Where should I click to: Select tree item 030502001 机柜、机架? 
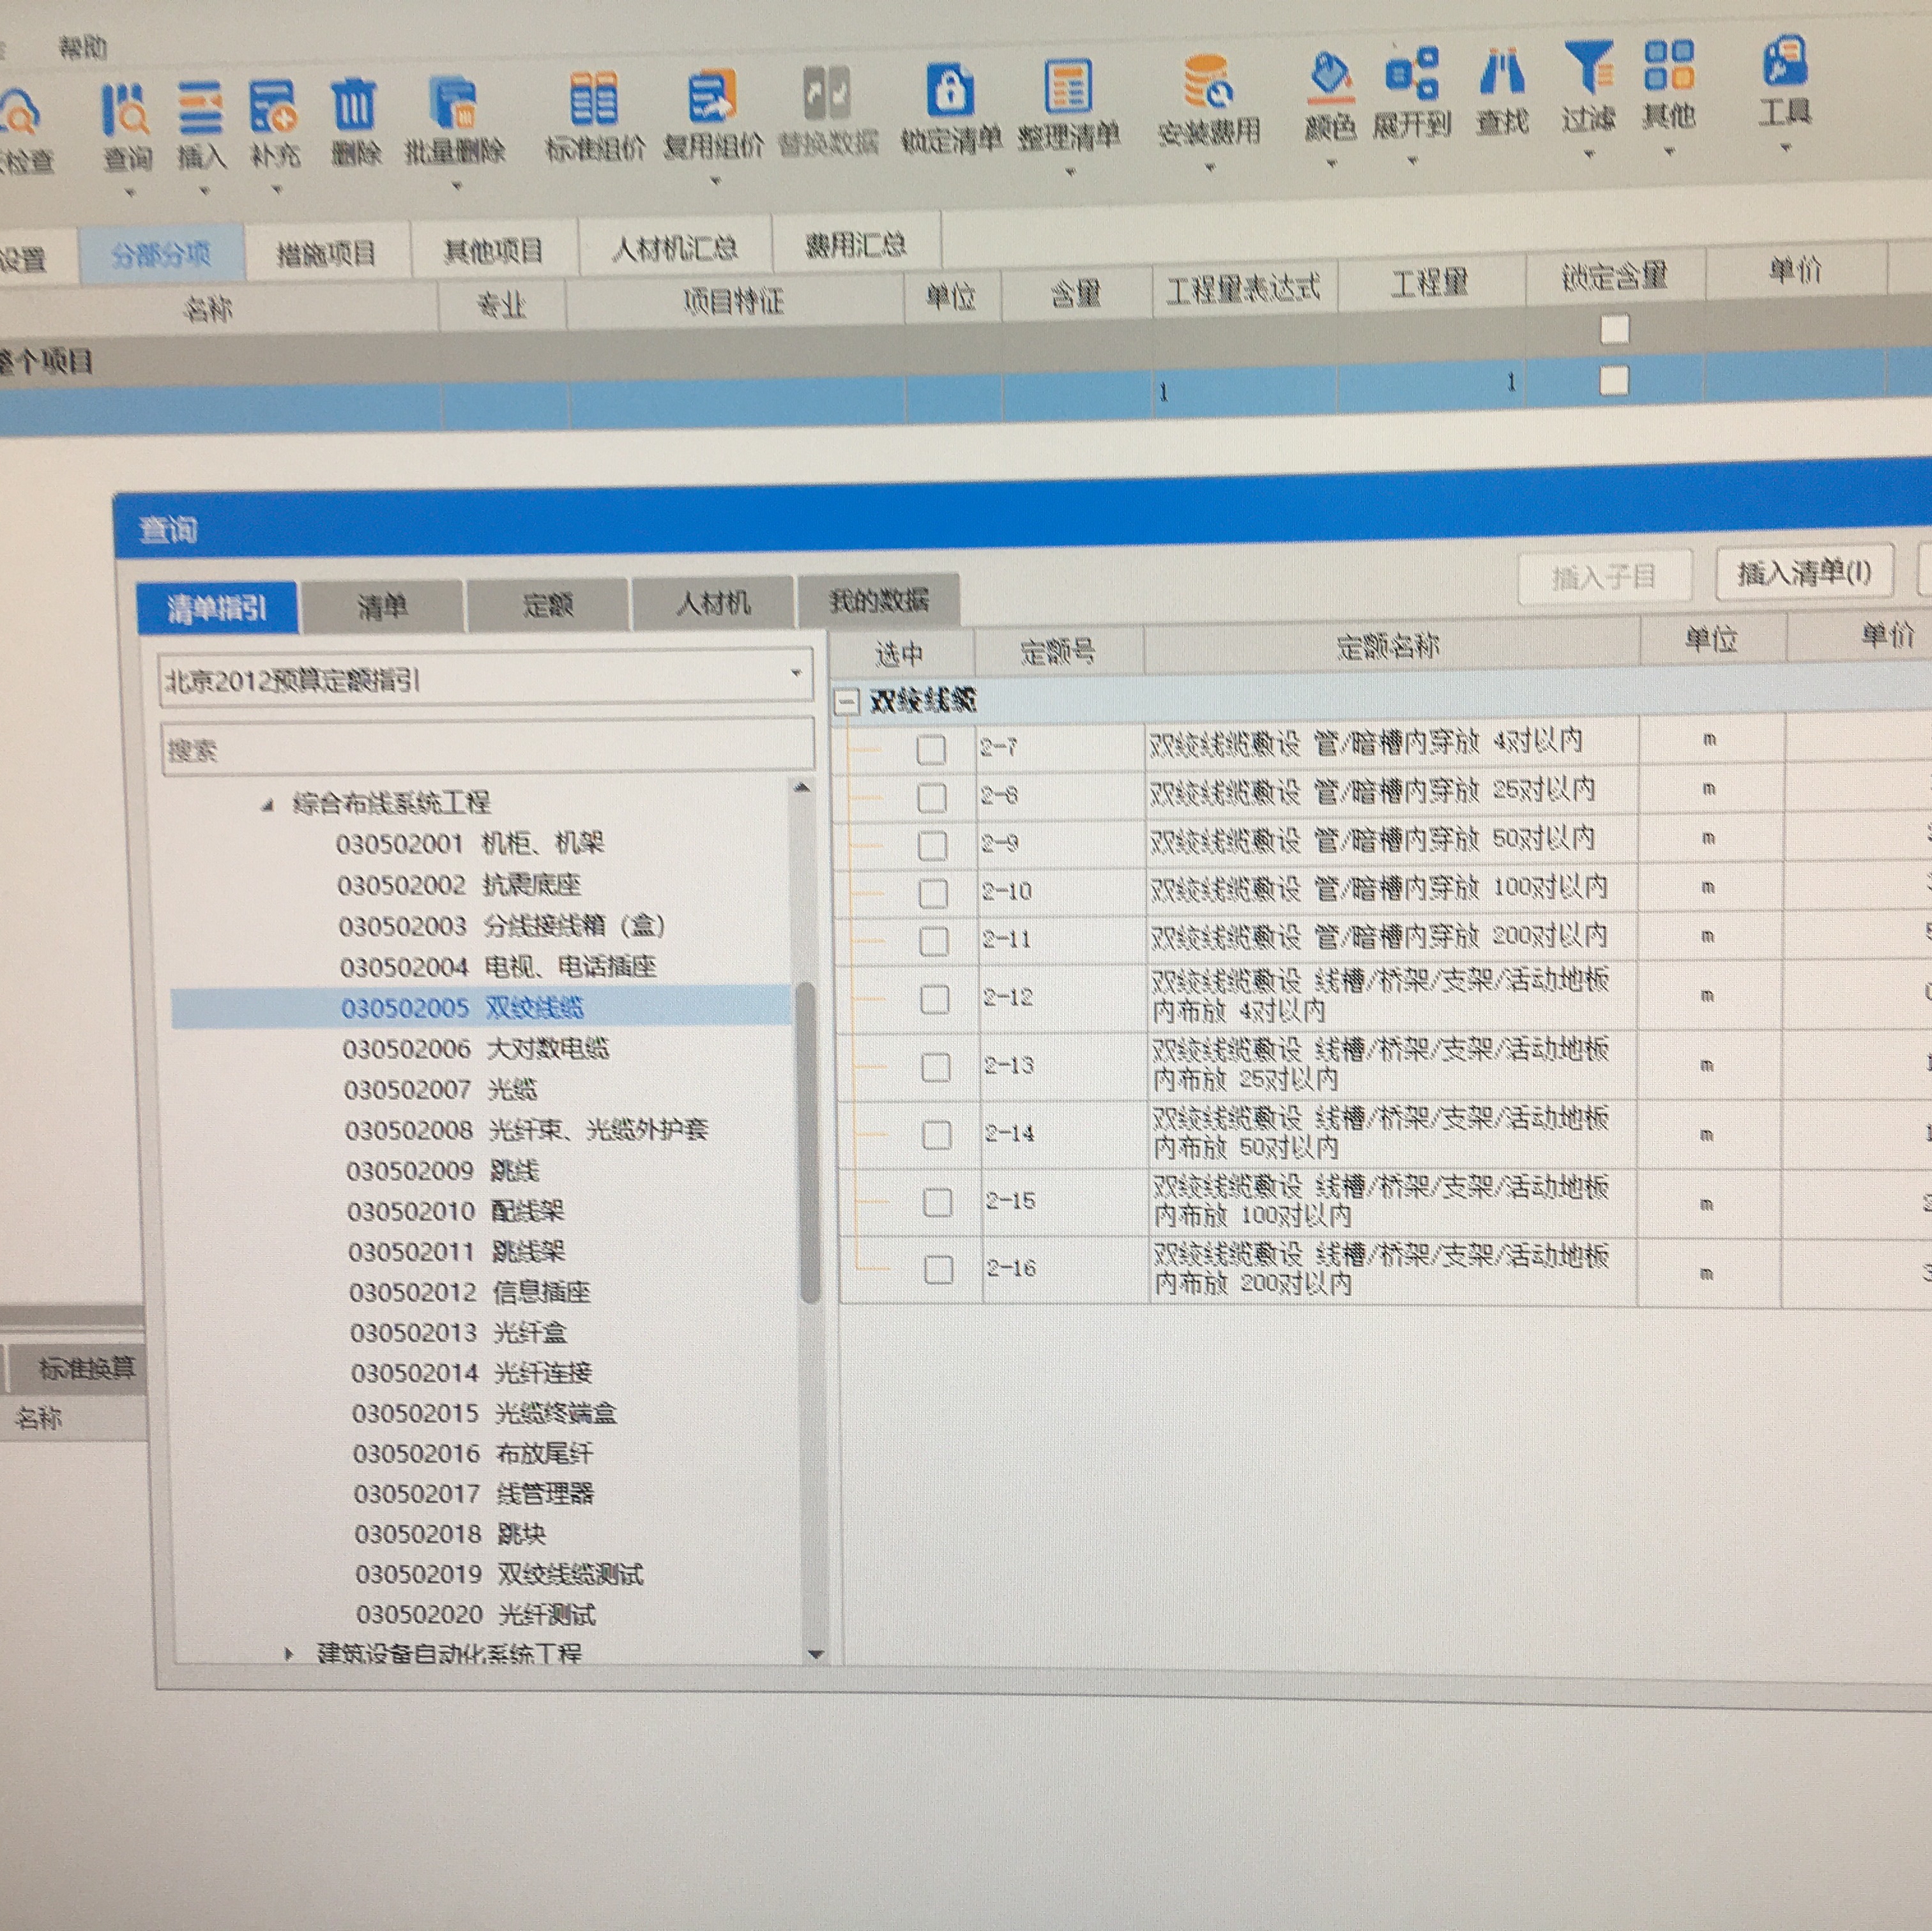coord(470,843)
